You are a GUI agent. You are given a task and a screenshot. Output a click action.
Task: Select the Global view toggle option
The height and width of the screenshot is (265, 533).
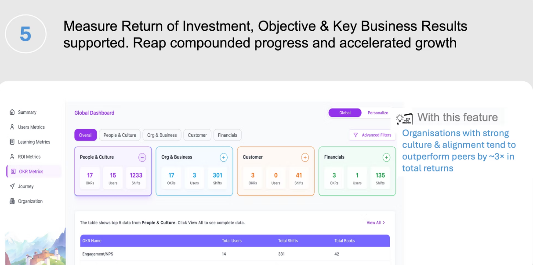(x=345, y=113)
